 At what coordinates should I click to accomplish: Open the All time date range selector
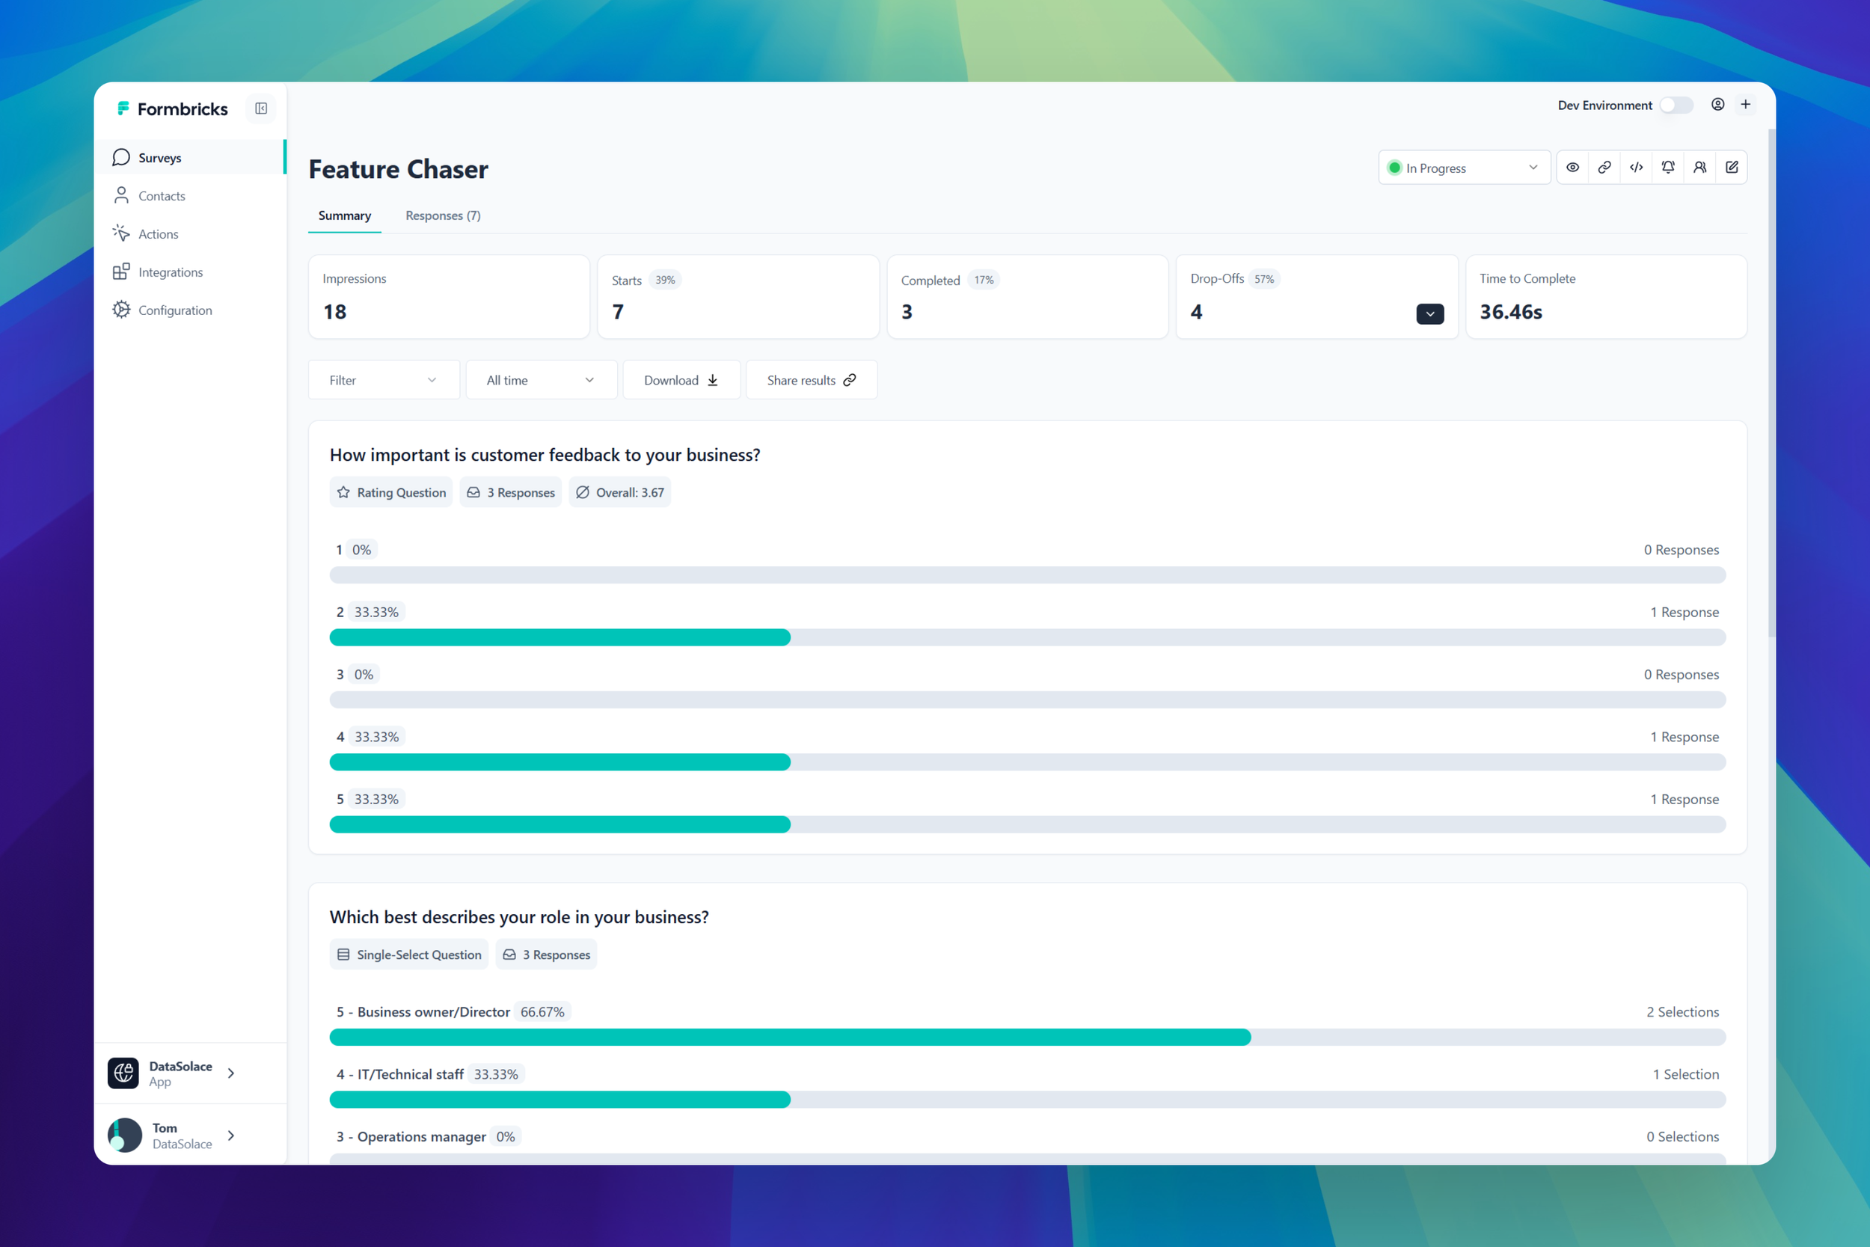click(x=541, y=379)
